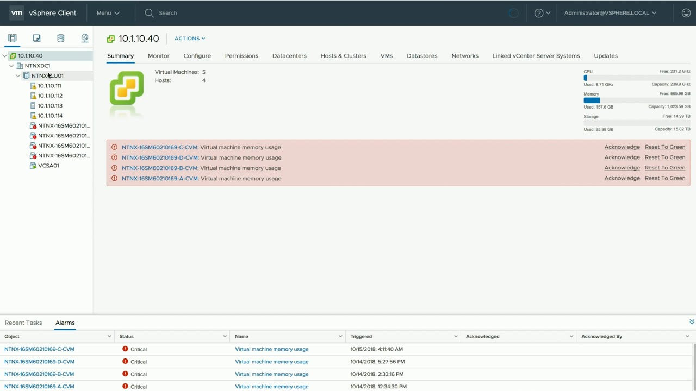
Task: Open Name column filter dropdown
Action: [x=340, y=337]
